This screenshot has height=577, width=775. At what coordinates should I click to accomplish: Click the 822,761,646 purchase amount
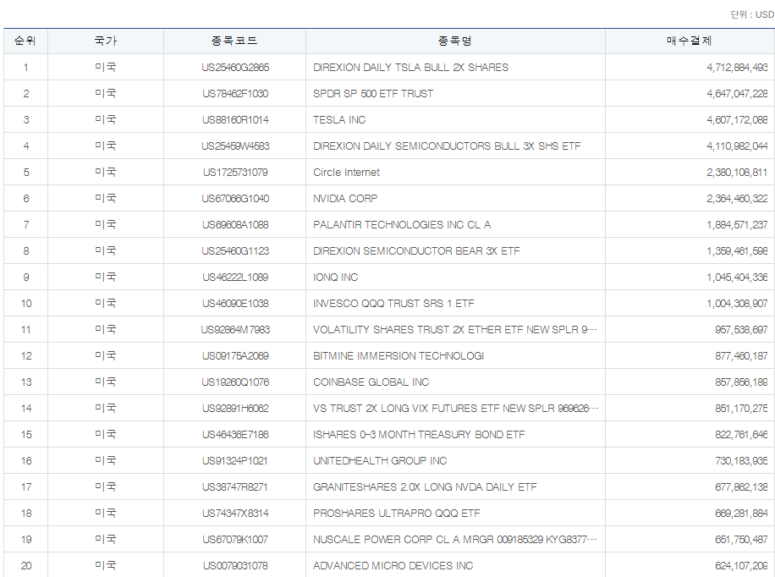tap(741, 434)
